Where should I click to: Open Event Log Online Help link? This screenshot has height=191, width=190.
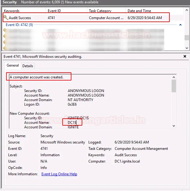pyautogui.click(x=59, y=174)
